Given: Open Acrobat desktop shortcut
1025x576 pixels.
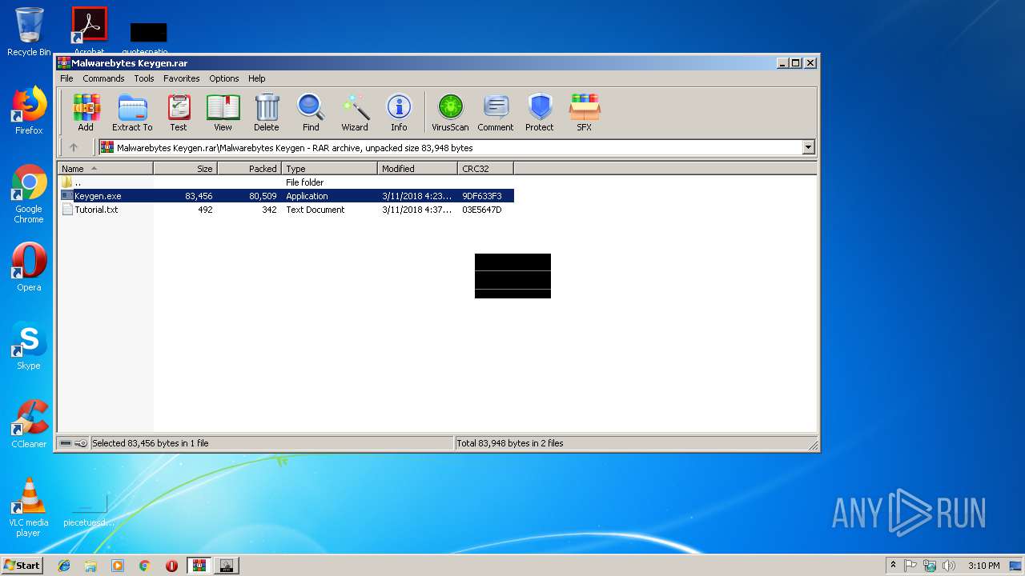Looking at the screenshot, I should 89,32.
